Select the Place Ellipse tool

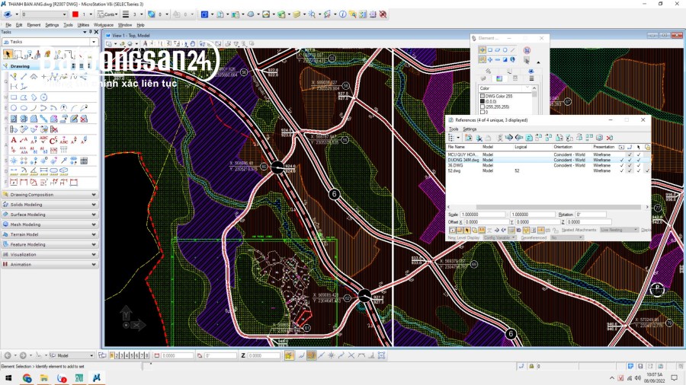click(24, 108)
